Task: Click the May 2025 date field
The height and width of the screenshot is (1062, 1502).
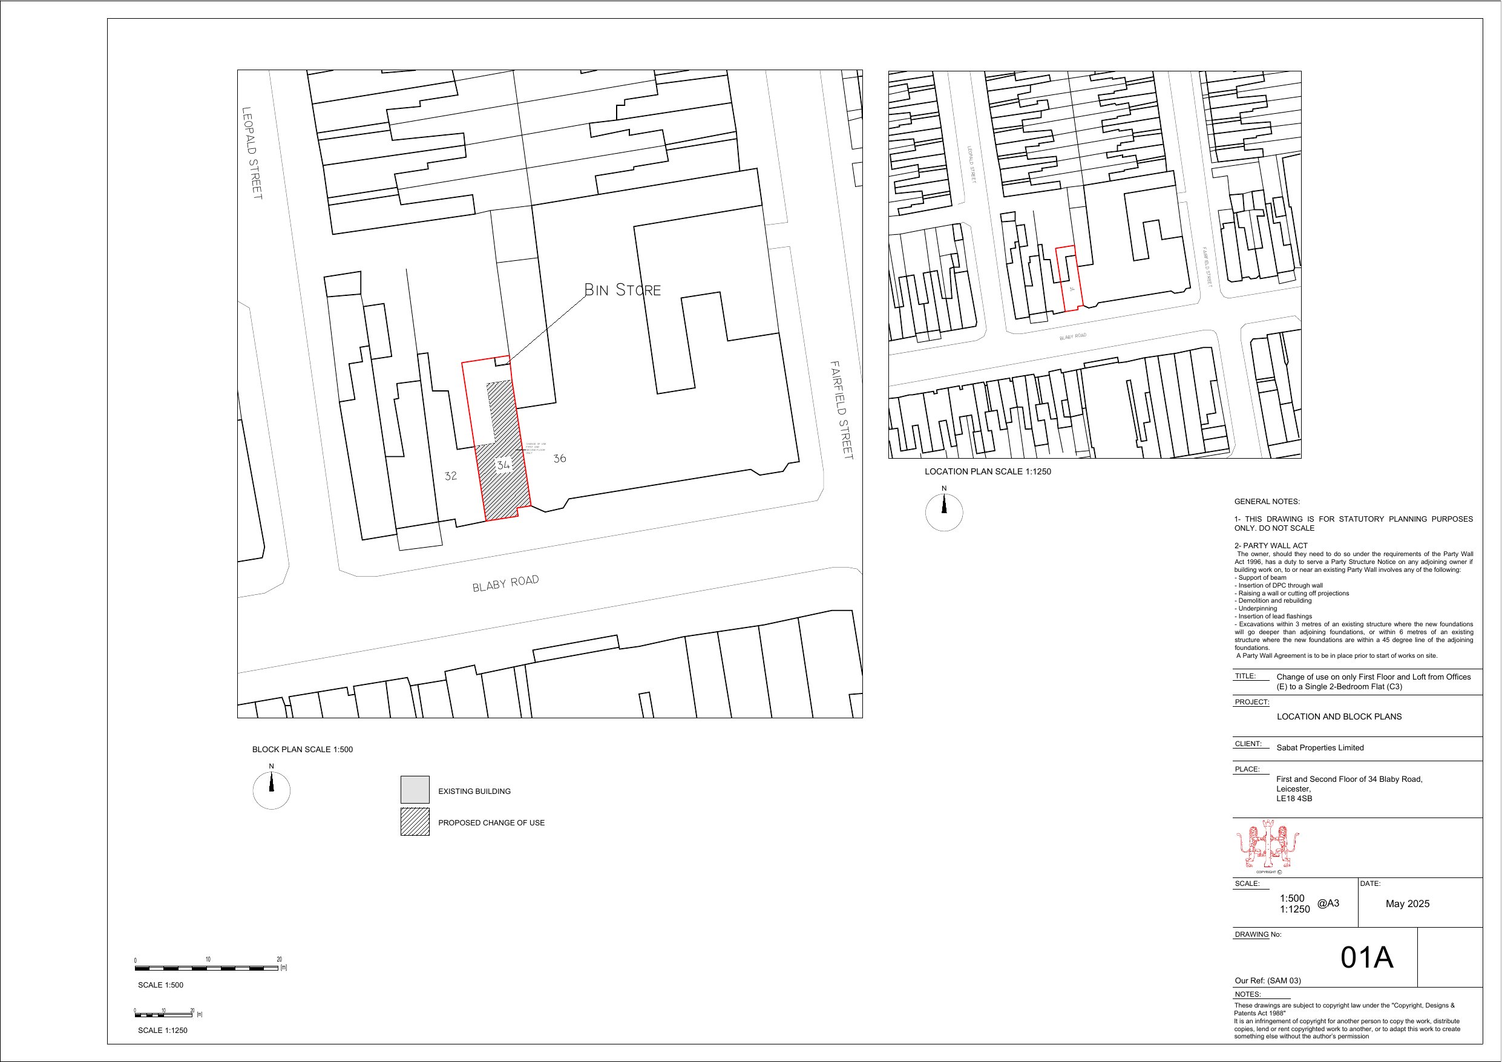Action: click(1407, 903)
